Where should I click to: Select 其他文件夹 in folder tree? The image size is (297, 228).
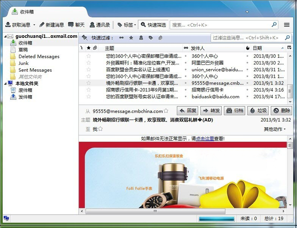30,77
